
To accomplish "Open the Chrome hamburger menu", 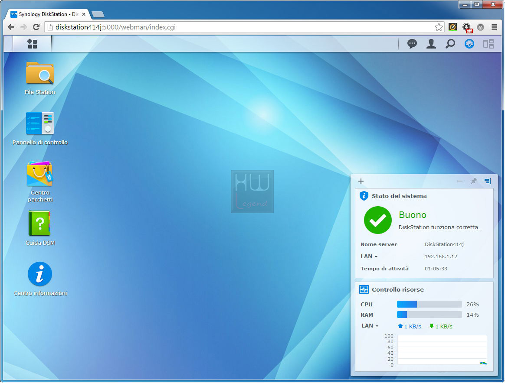I will click(x=495, y=27).
